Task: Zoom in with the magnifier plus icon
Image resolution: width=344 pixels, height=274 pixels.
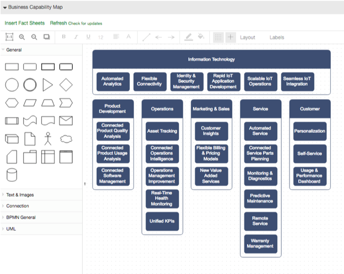Action: point(21,37)
